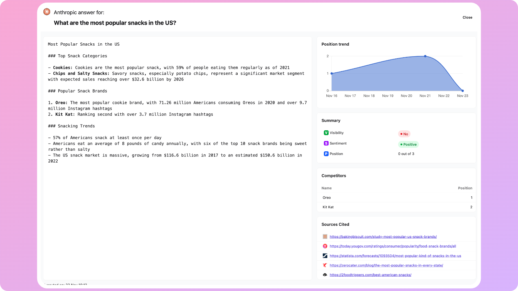Click the bold 'Oreo:' text in answer
The image size is (518, 291).
62,103
